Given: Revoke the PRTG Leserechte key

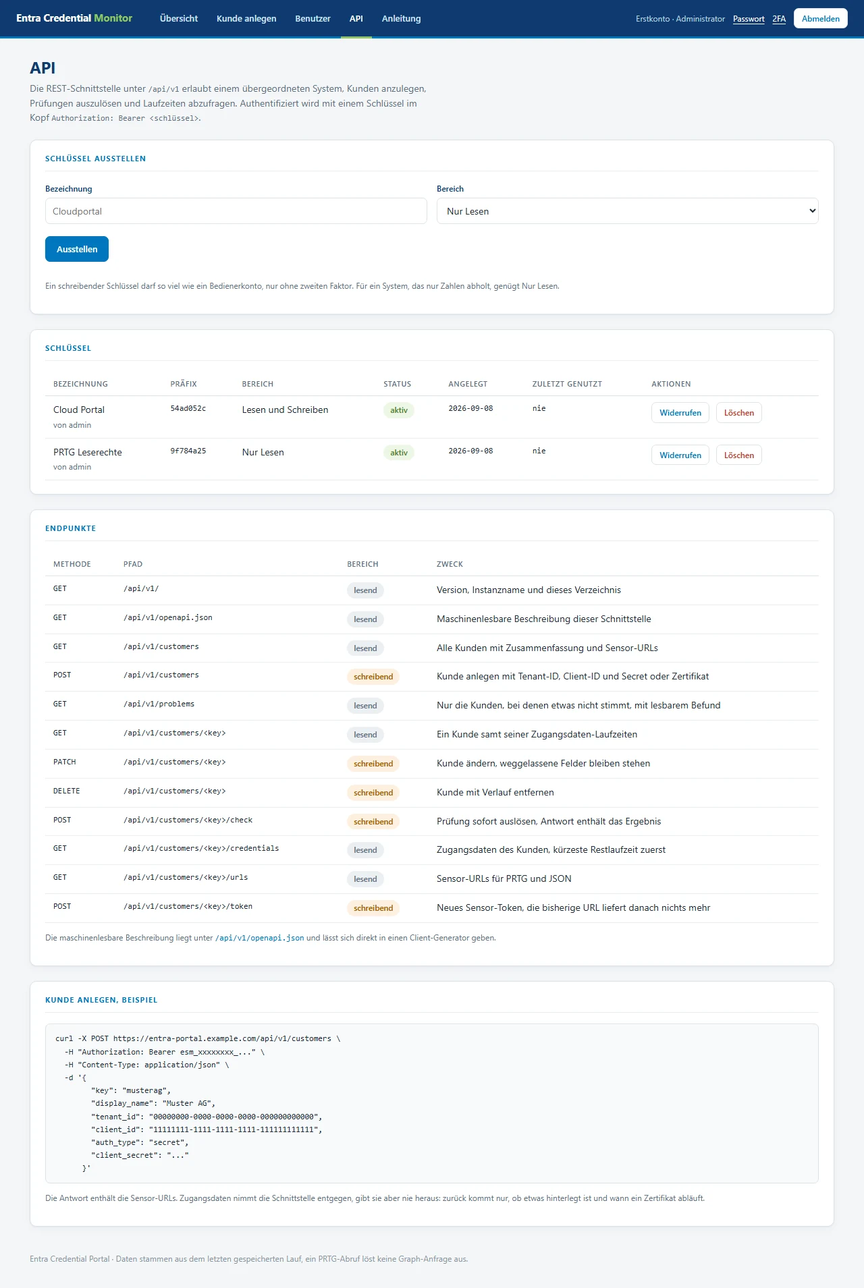Looking at the screenshot, I should [x=680, y=455].
